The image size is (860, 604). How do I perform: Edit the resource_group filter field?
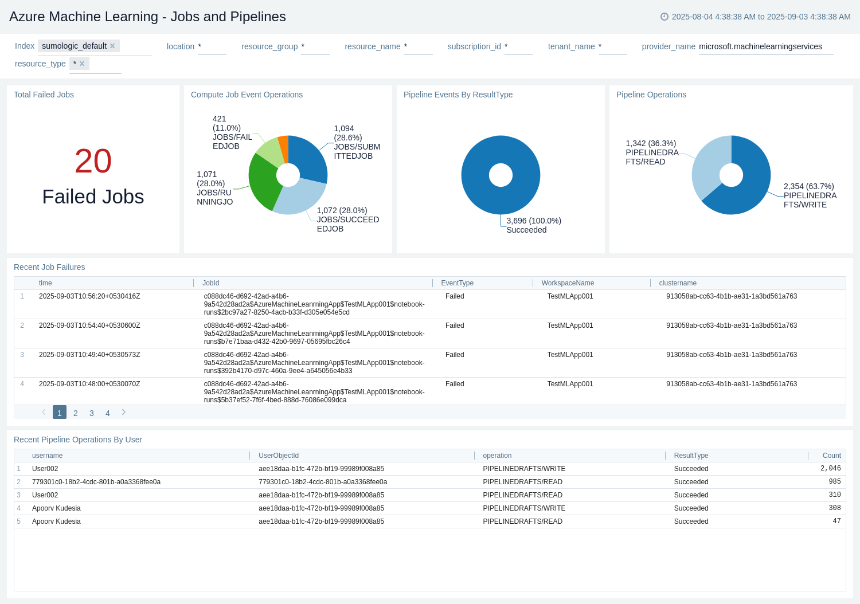click(315, 46)
